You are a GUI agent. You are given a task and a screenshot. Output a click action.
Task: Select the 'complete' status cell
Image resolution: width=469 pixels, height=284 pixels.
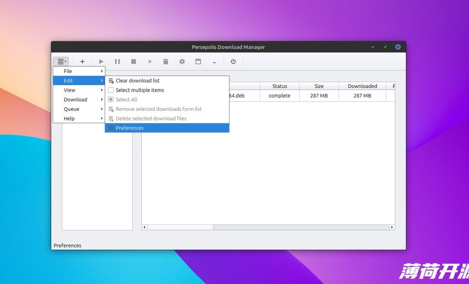point(280,96)
